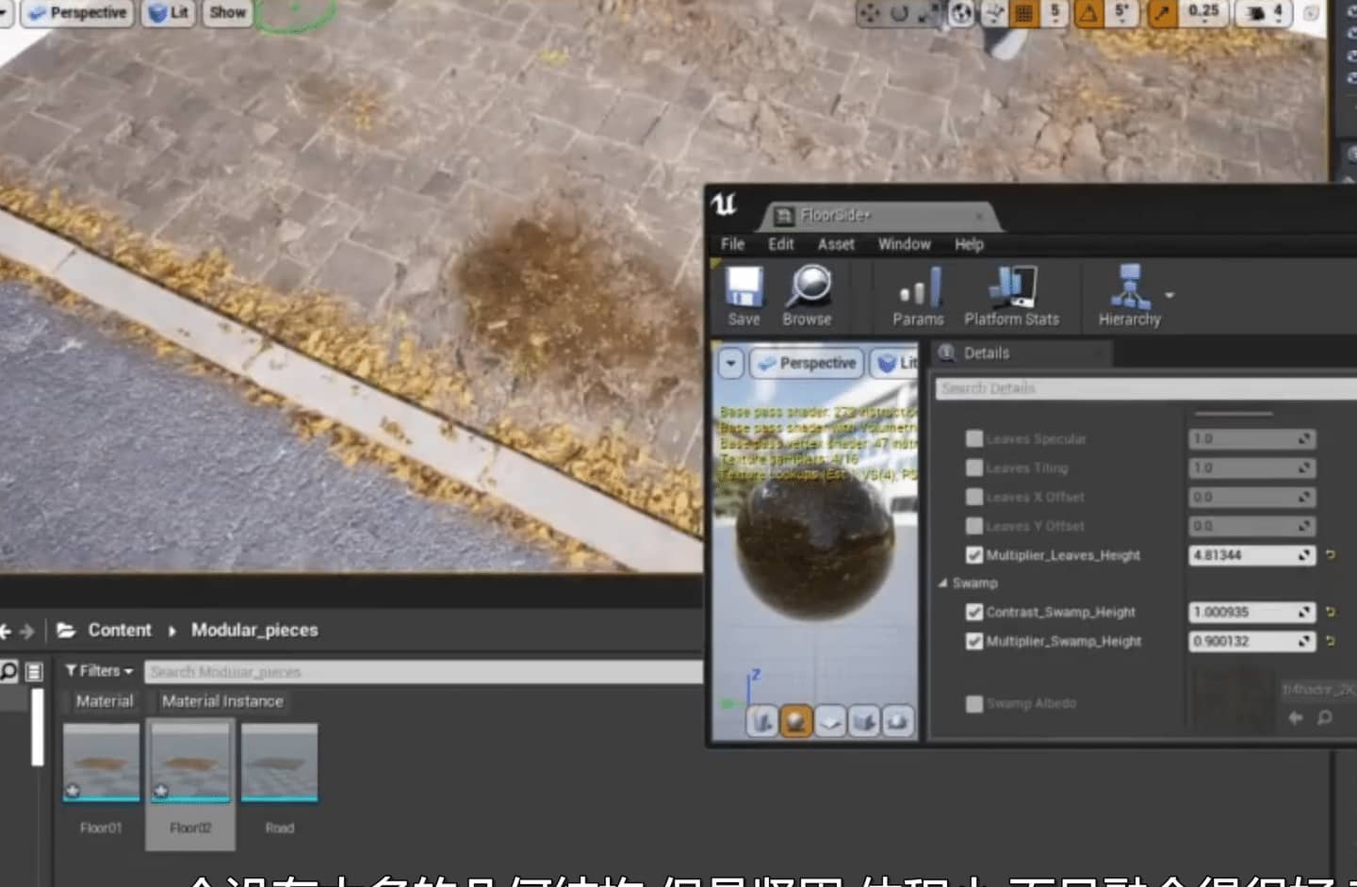Open main viewport Perspective view menu
This screenshot has width=1357, height=887.
[75, 12]
